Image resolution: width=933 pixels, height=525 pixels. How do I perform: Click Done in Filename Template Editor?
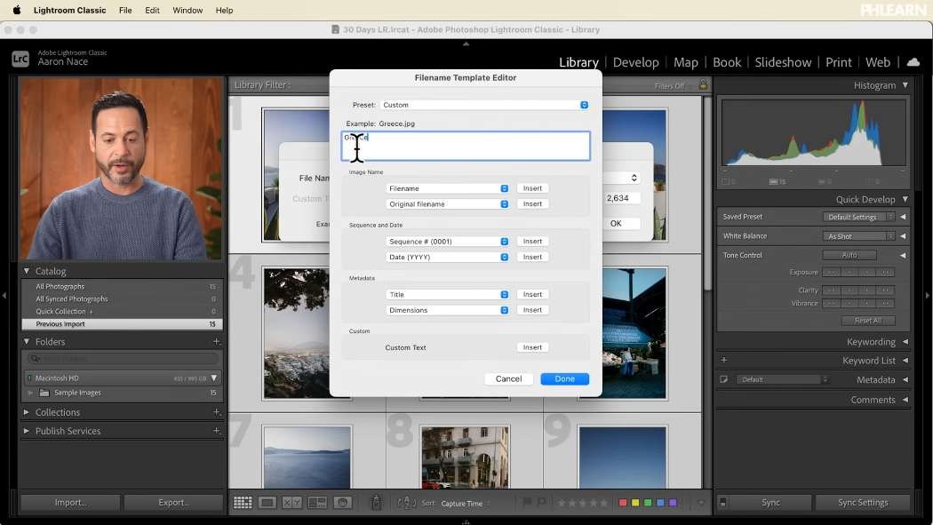(x=564, y=378)
